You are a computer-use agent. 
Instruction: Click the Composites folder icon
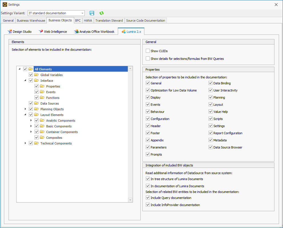(x=42, y=137)
